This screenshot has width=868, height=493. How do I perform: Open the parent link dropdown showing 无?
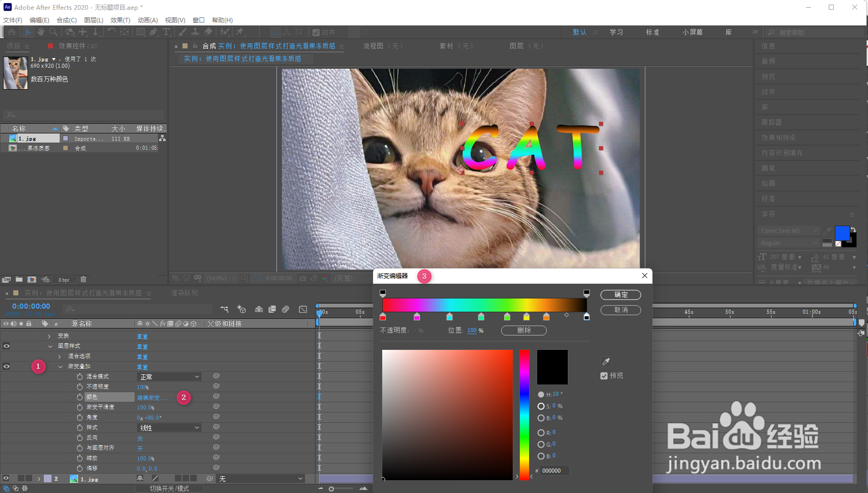[260, 479]
